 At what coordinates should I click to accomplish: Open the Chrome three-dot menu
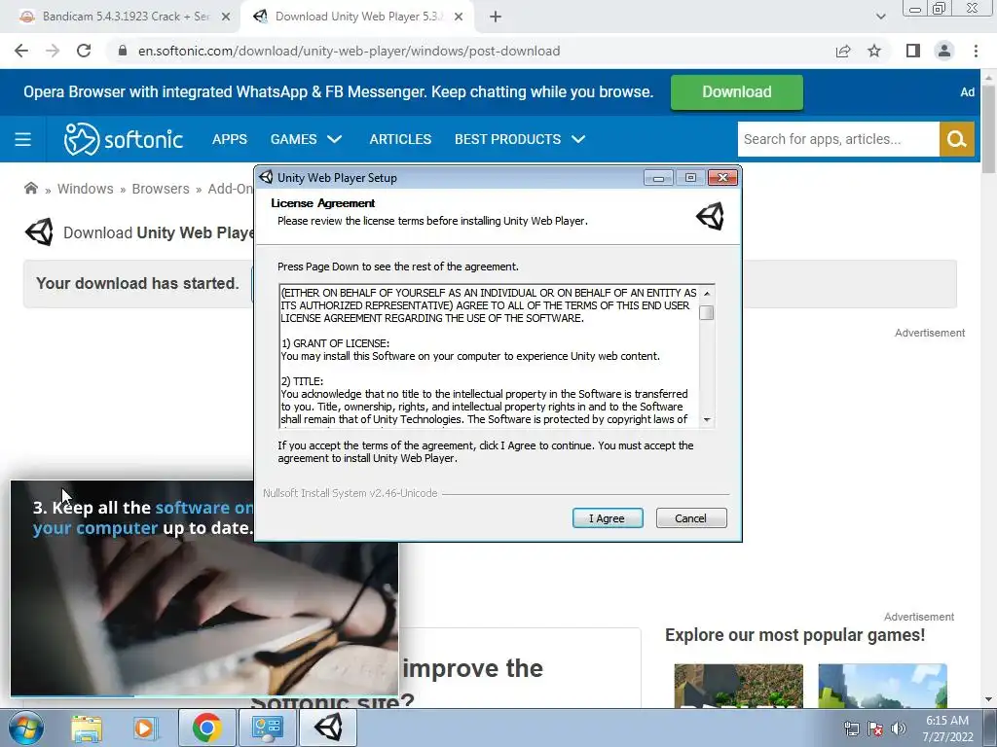click(x=976, y=51)
